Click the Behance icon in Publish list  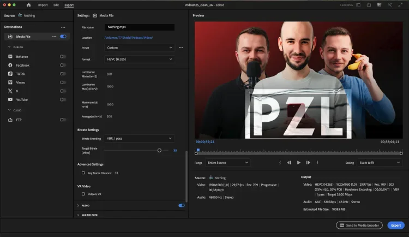[10, 56]
